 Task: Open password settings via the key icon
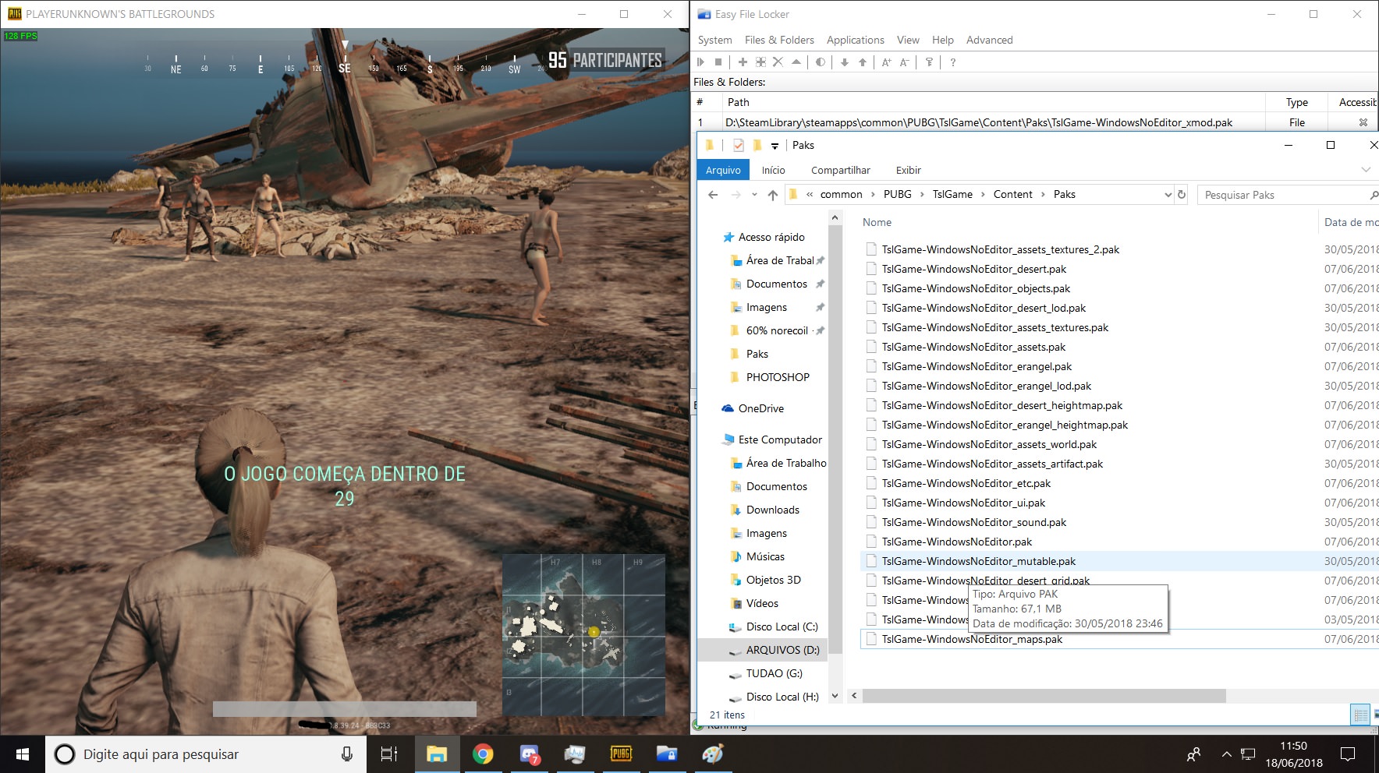coord(929,62)
